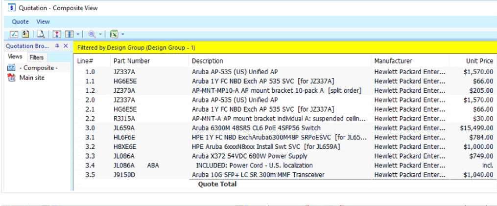Click the zoom magnifier icon
497x206 pixels.
click(x=92, y=34)
